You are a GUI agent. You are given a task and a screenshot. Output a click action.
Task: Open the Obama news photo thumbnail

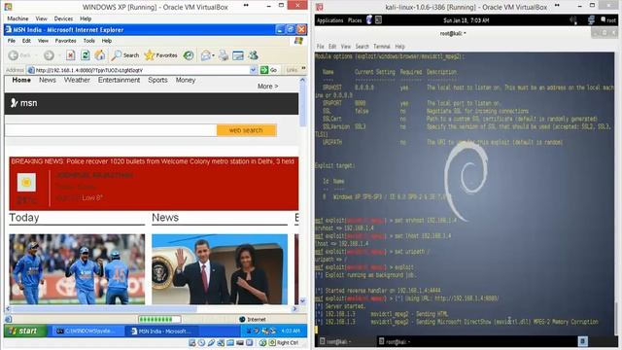(x=220, y=269)
